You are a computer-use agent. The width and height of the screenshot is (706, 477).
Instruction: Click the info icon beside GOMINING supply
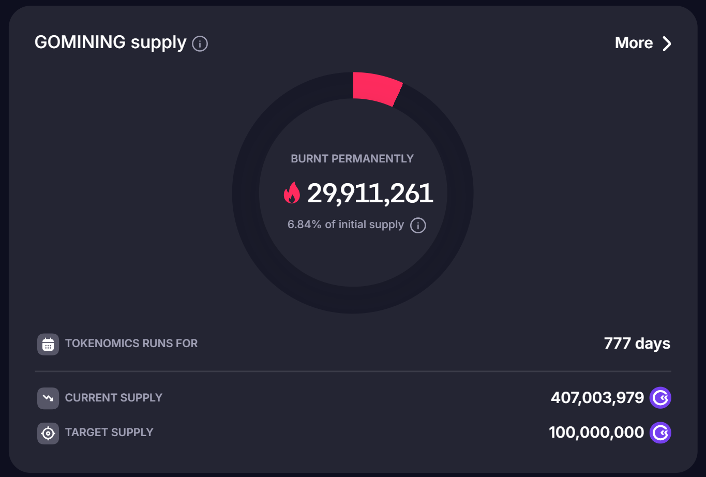(x=200, y=43)
